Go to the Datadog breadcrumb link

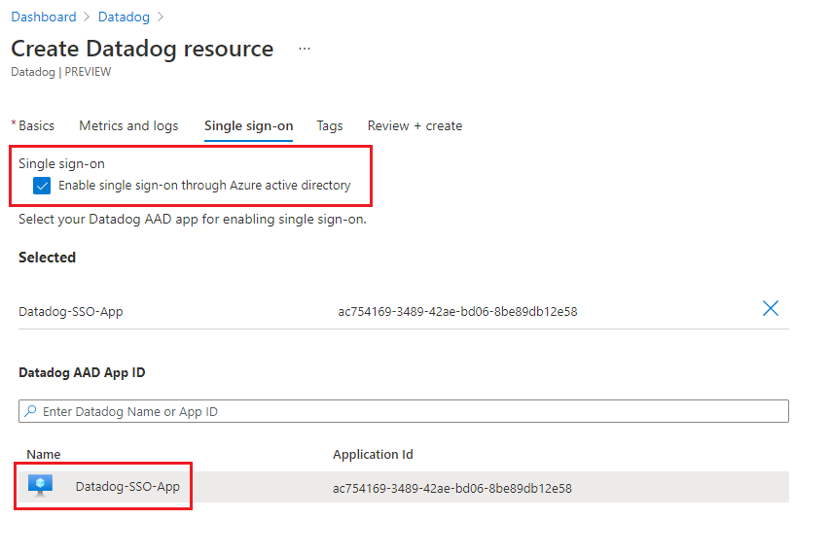point(125,17)
